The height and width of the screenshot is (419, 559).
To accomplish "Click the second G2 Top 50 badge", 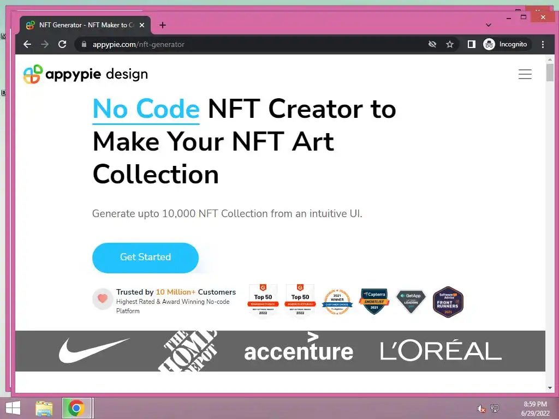I will 300,300.
